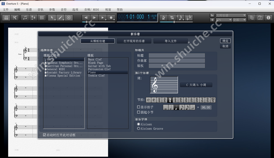
Task: Switch to the 导入文件 tab
Action: tap(170, 41)
